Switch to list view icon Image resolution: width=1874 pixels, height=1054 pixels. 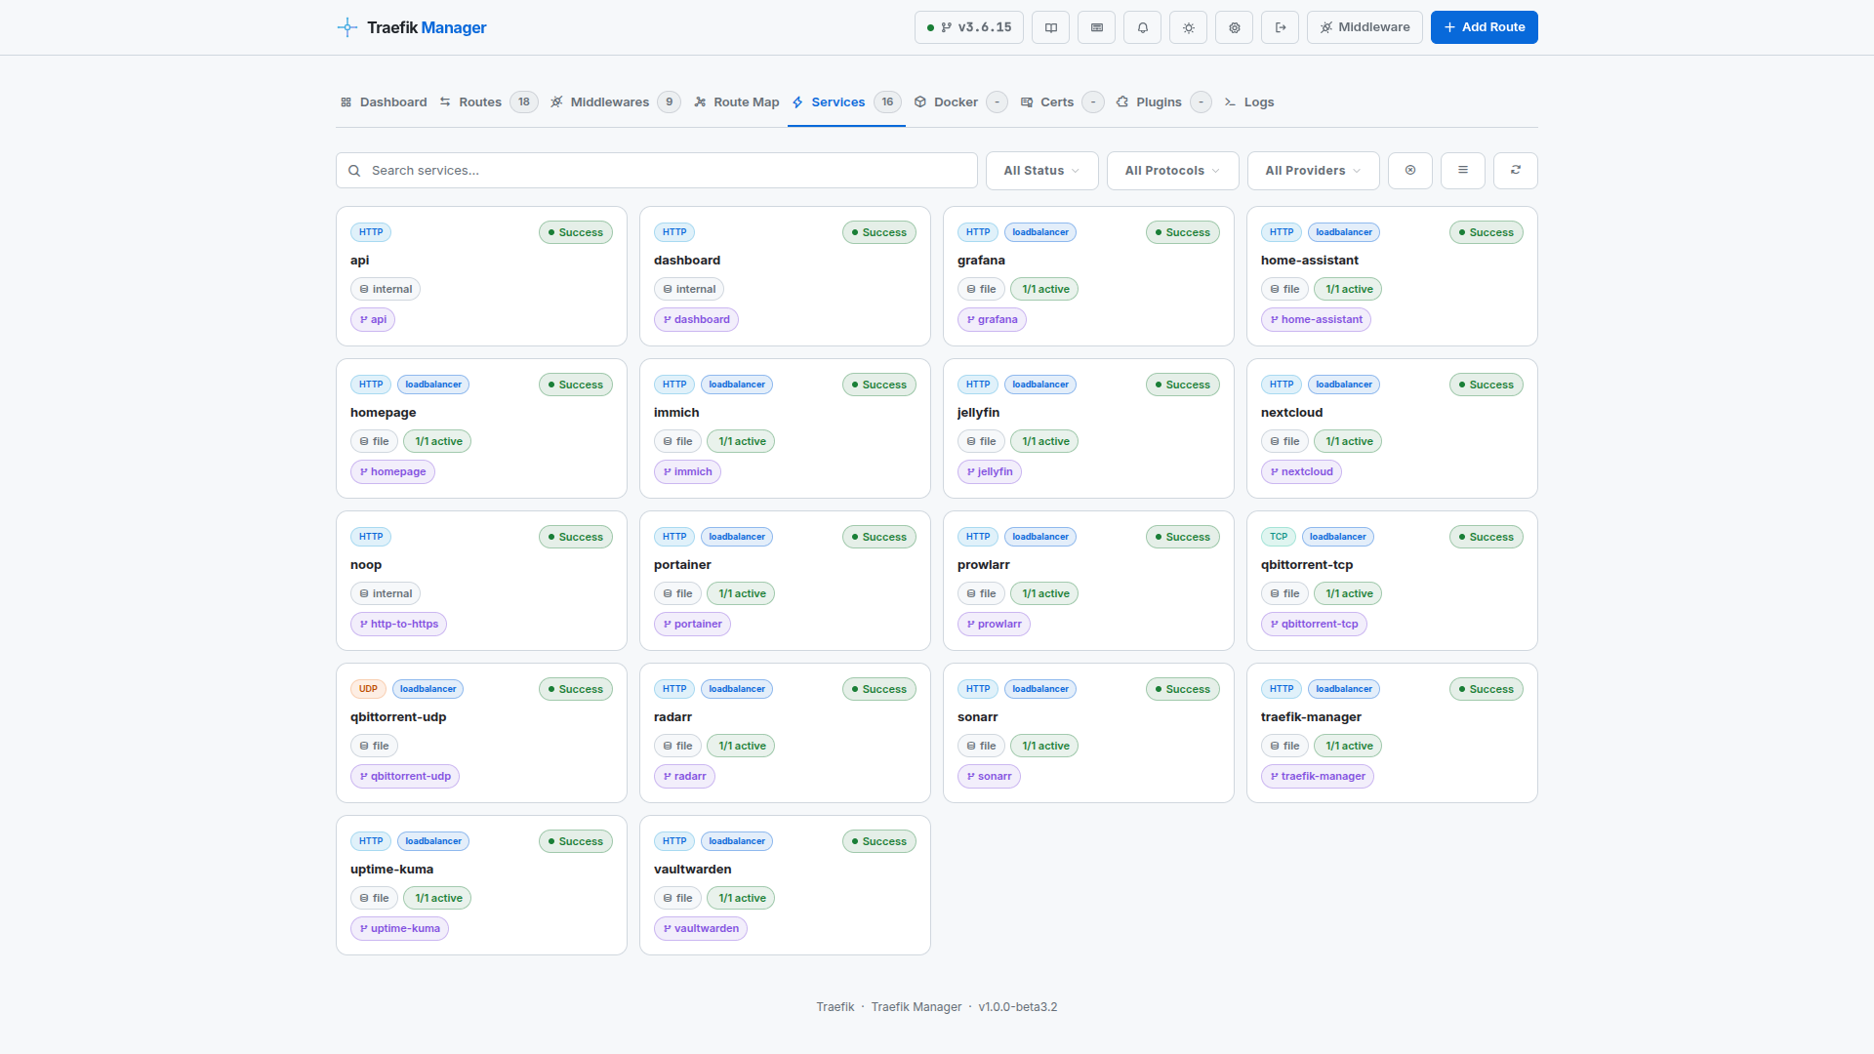(1463, 171)
